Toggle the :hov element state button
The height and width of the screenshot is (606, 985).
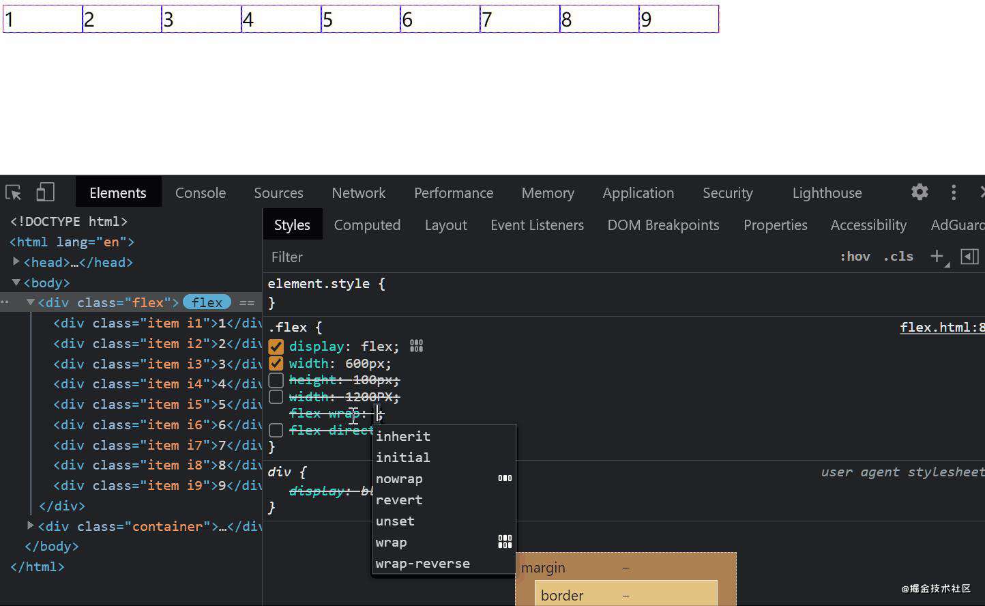click(x=855, y=257)
